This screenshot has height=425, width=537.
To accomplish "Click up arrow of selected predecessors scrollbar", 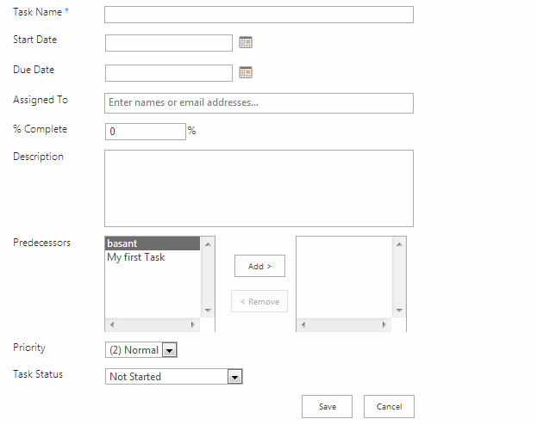I will point(399,244).
